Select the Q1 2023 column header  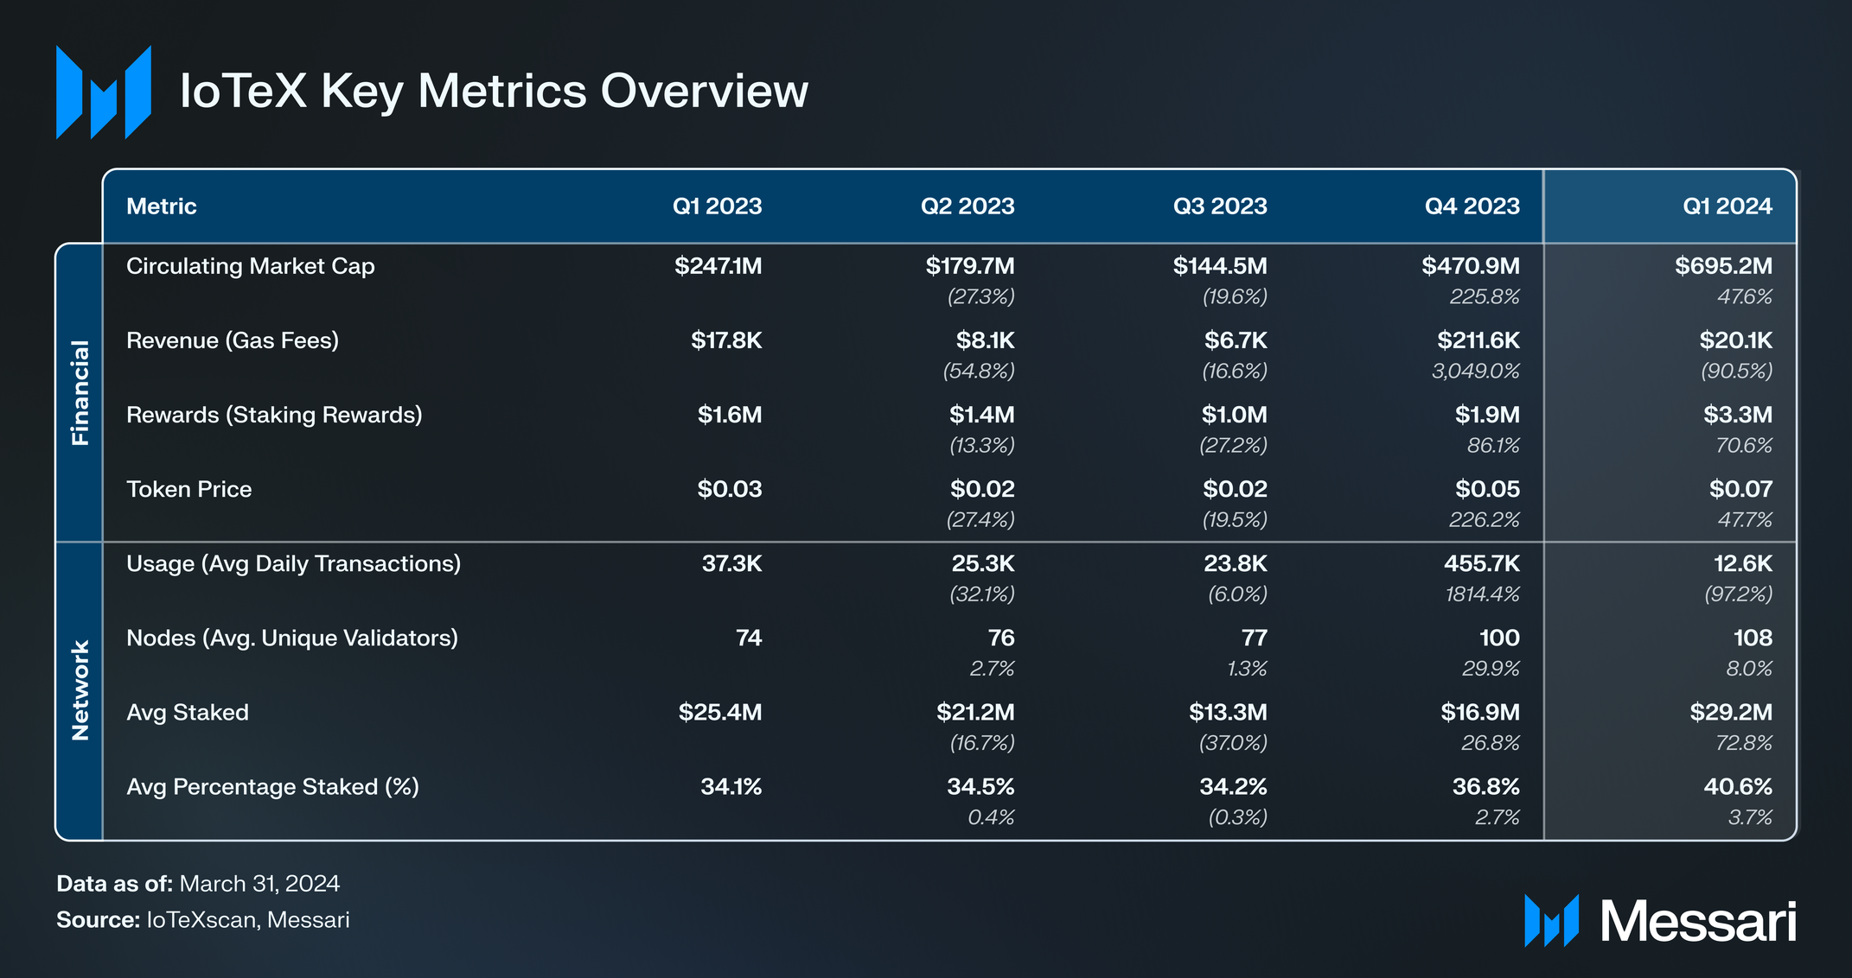pos(717,206)
